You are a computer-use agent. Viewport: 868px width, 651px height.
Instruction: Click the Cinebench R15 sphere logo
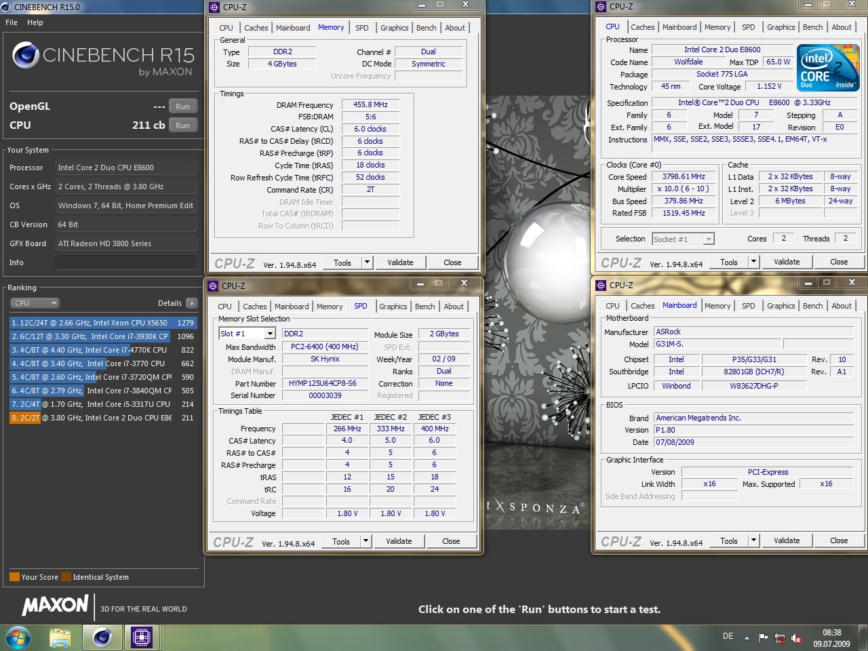click(x=26, y=56)
